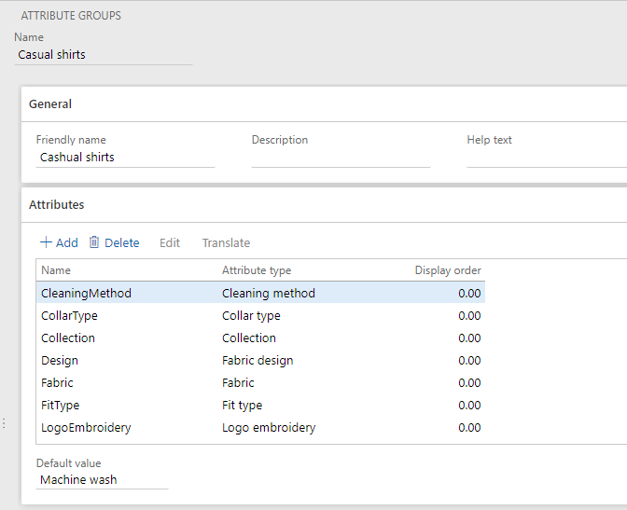Select the LogoEmbroidery attribute row
Image resolution: width=627 pixels, height=510 pixels.
pos(86,427)
